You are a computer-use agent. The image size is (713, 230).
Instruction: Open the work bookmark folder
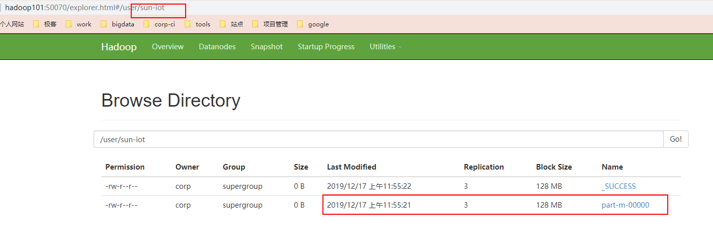[78, 24]
